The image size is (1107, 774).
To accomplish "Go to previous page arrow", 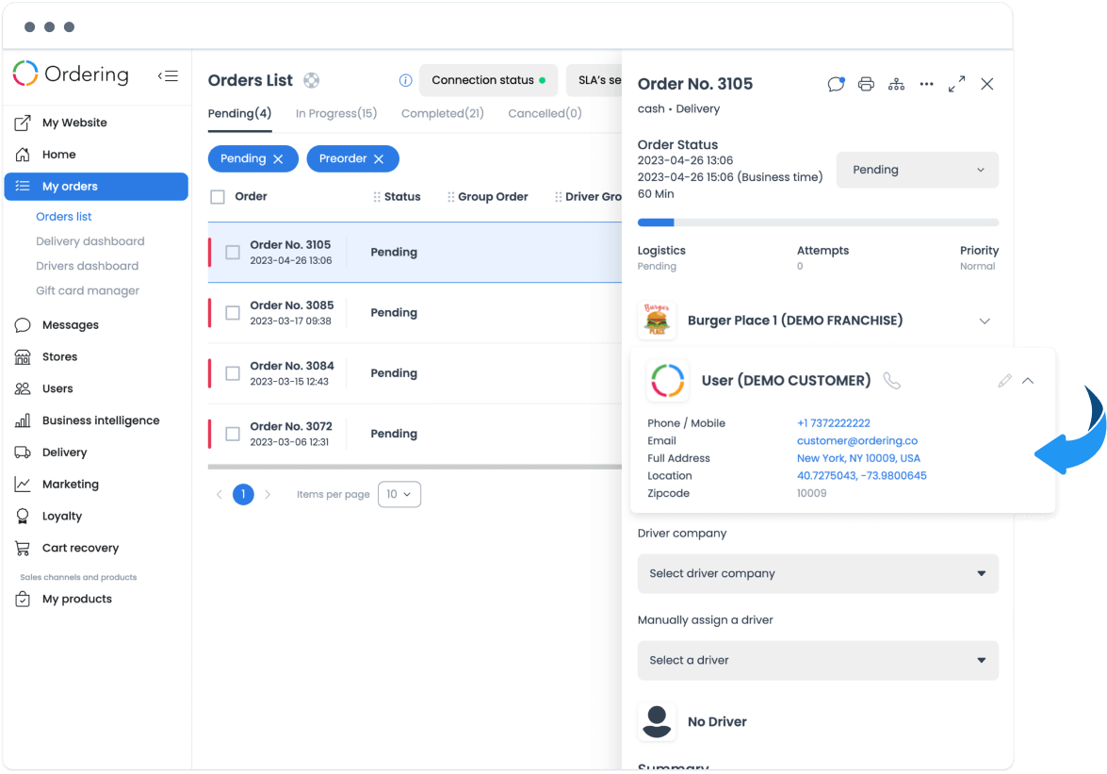I will tap(219, 494).
